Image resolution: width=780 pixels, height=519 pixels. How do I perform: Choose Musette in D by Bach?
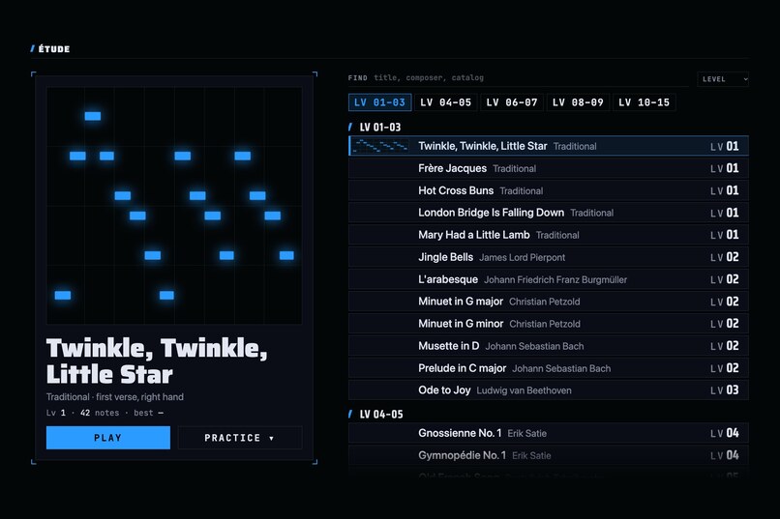click(x=548, y=346)
